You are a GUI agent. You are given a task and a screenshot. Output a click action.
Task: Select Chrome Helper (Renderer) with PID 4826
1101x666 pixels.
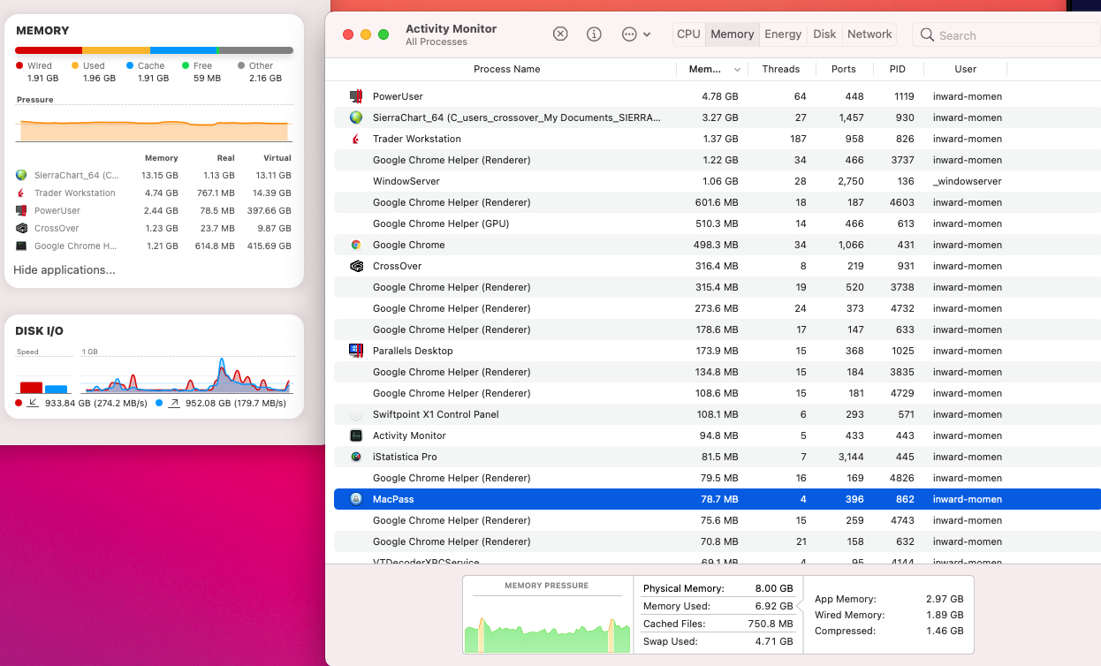coord(717,478)
